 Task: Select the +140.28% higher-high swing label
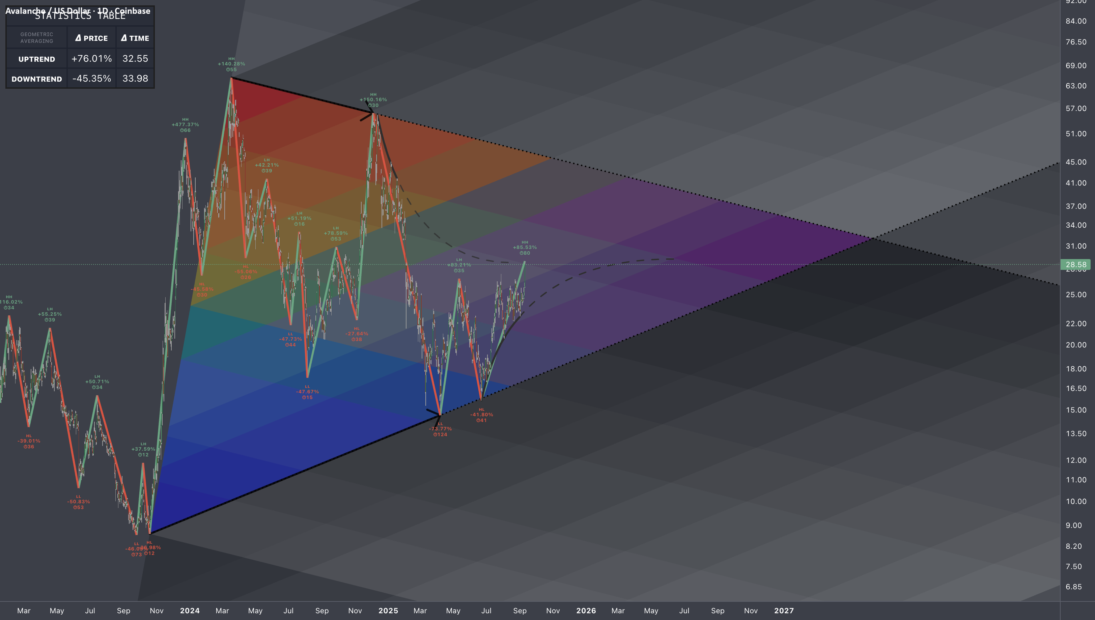tap(231, 64)
